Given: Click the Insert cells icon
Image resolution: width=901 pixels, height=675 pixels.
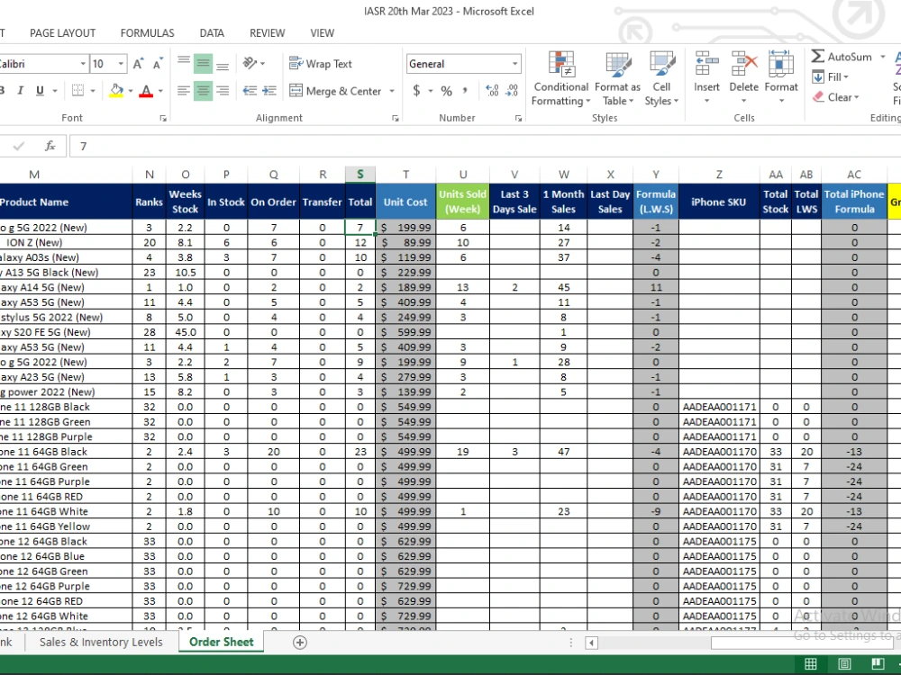Looking at the screenshot, I should coord(706,64).
